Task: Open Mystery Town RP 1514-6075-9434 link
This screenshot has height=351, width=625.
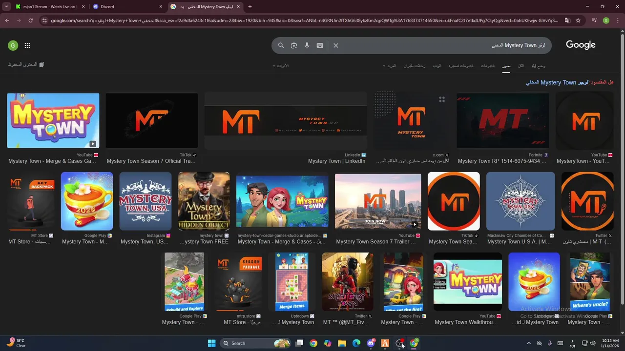Action: pos(502,161)
